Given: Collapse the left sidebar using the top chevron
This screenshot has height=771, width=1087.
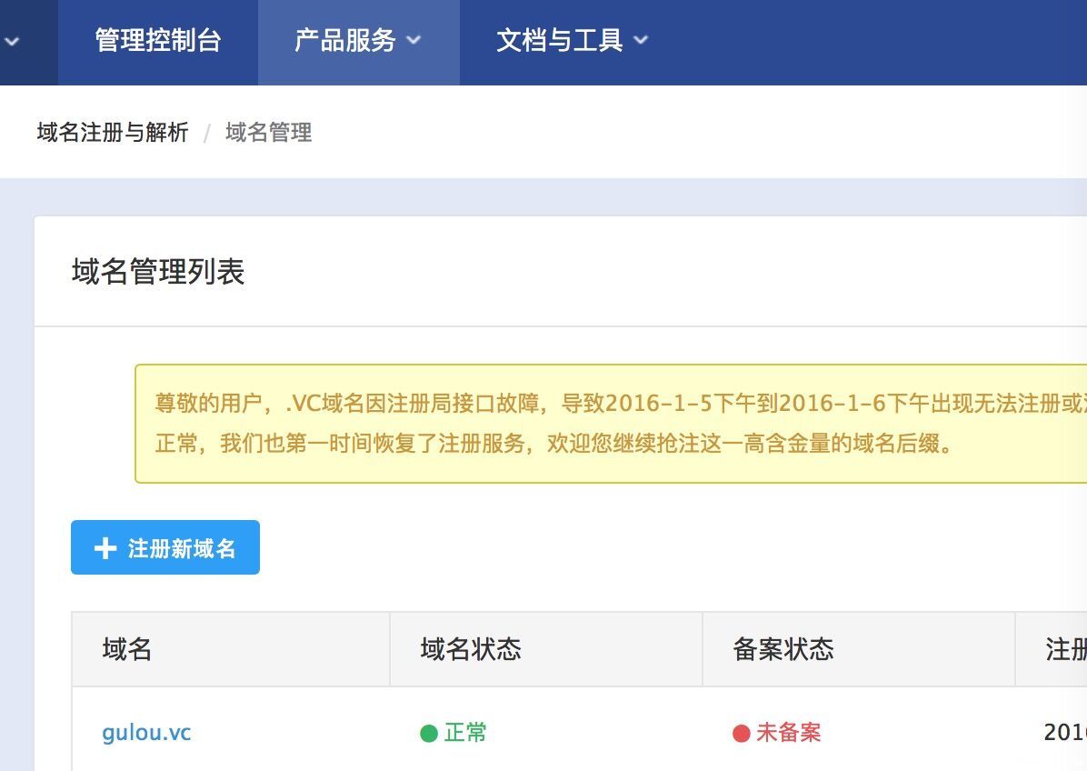Looking at the screenshot, I should (x=12, y=41).
